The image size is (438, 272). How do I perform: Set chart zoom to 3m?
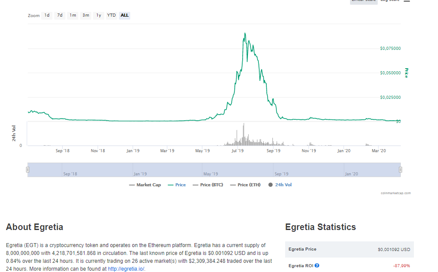click(86, 15)
